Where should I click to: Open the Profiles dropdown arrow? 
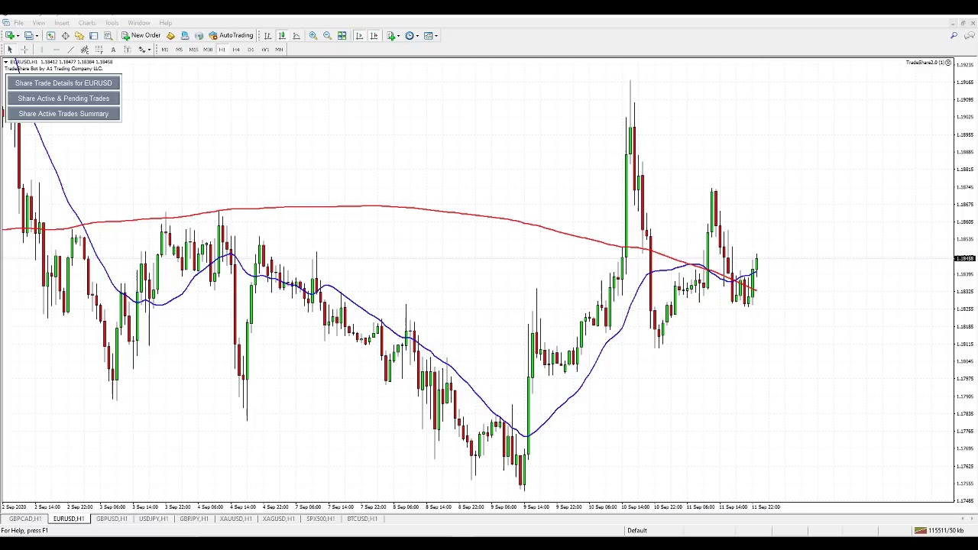coord(37,36)
